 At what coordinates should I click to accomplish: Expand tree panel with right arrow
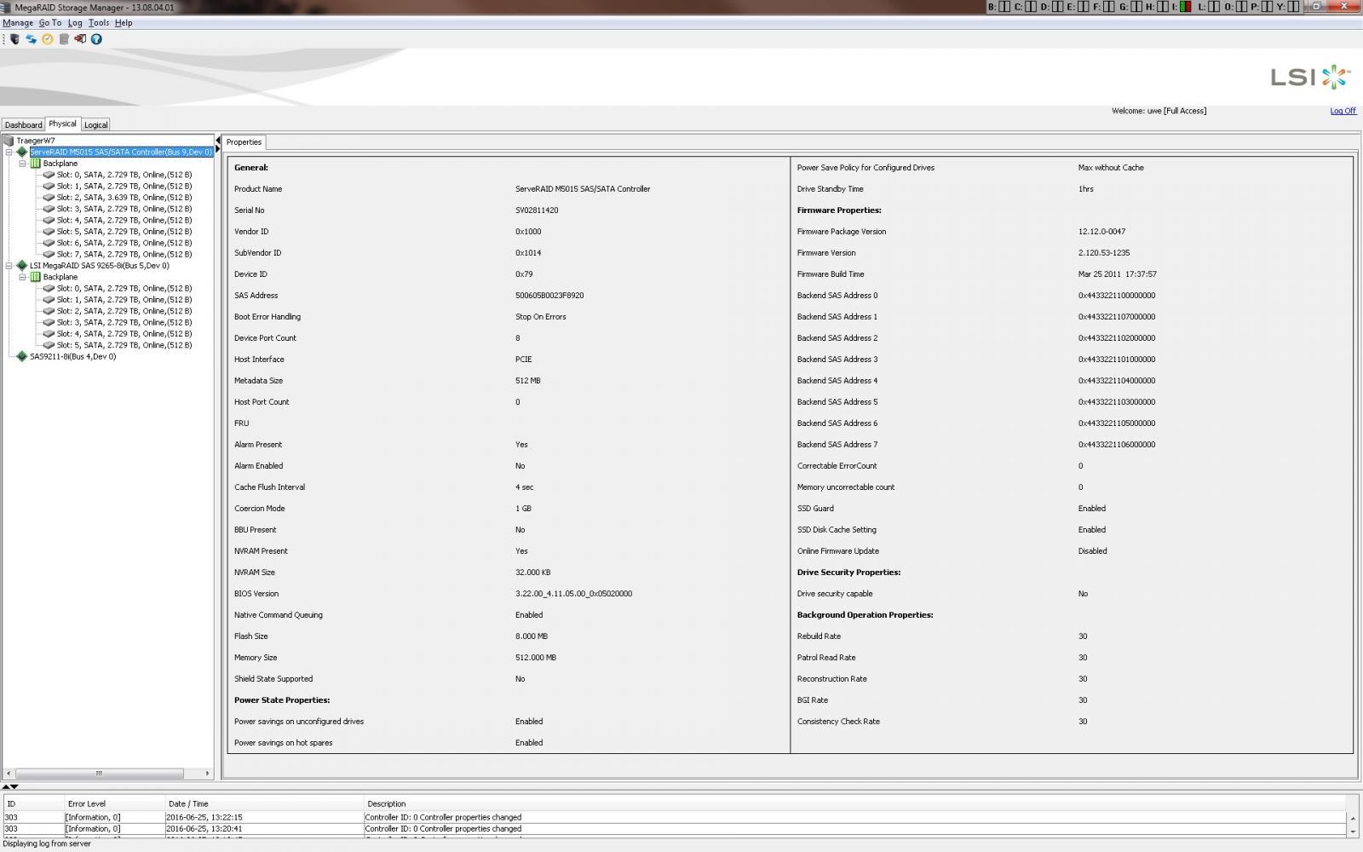[217, 149]
